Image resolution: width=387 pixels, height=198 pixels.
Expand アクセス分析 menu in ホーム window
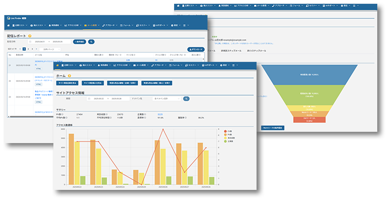coord(122,65)
